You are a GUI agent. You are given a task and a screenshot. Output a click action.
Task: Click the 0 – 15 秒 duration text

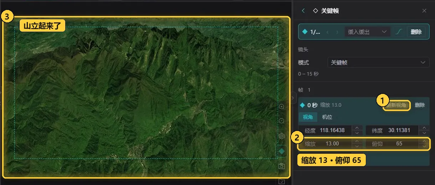click(308, 74)
